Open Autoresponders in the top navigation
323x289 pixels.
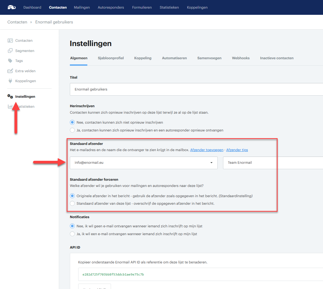(x=111, y=7)
